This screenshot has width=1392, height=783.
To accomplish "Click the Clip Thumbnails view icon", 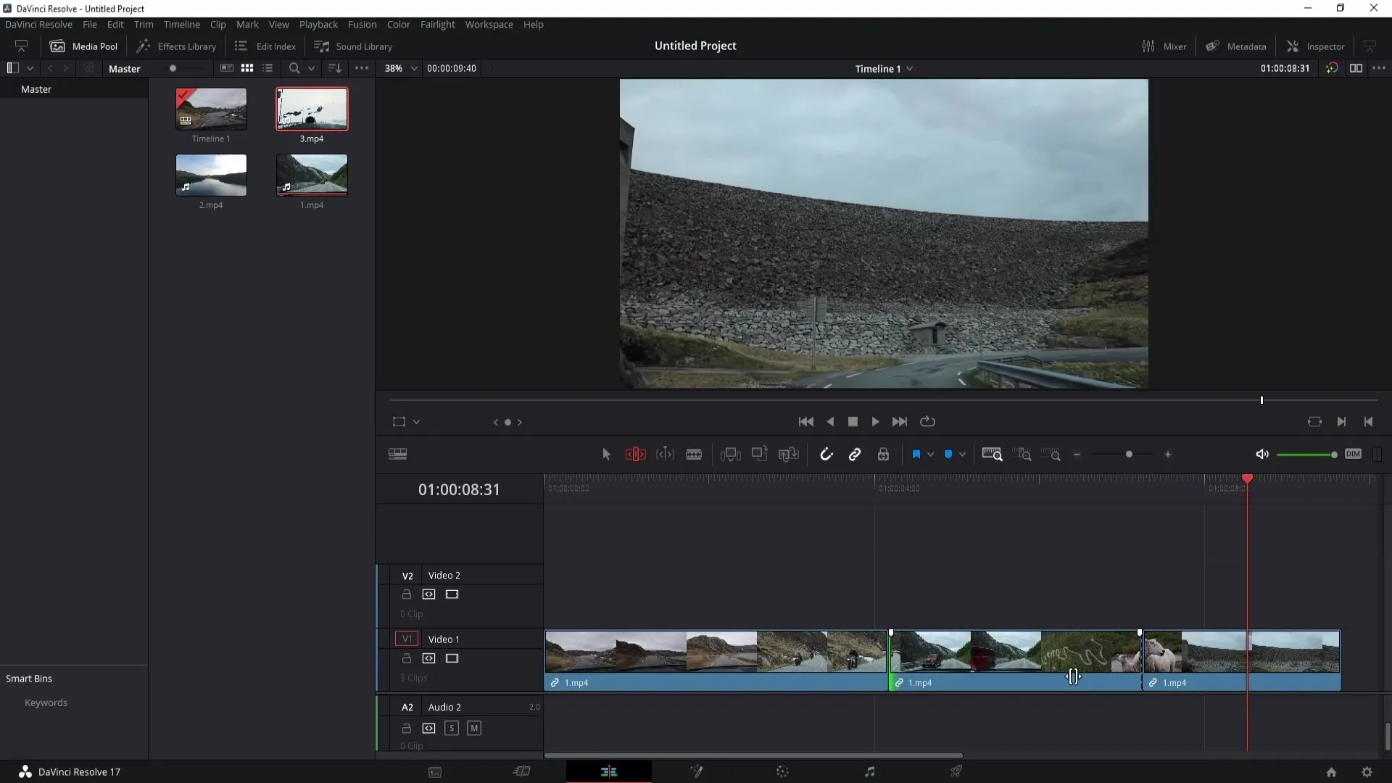I will tap(246, 68).
